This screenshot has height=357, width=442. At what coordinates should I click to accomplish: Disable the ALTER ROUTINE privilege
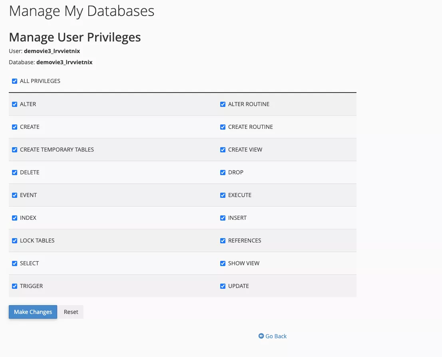223,104
